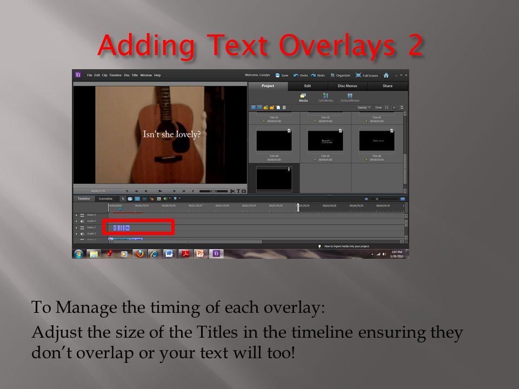Click the Play button under the monitor
Viewport: 519px width, 389px height.
click(160, 191)
